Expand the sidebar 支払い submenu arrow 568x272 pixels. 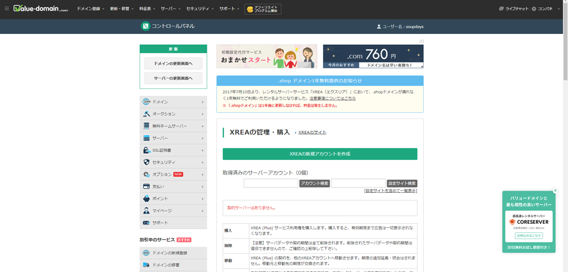(203, 187)
